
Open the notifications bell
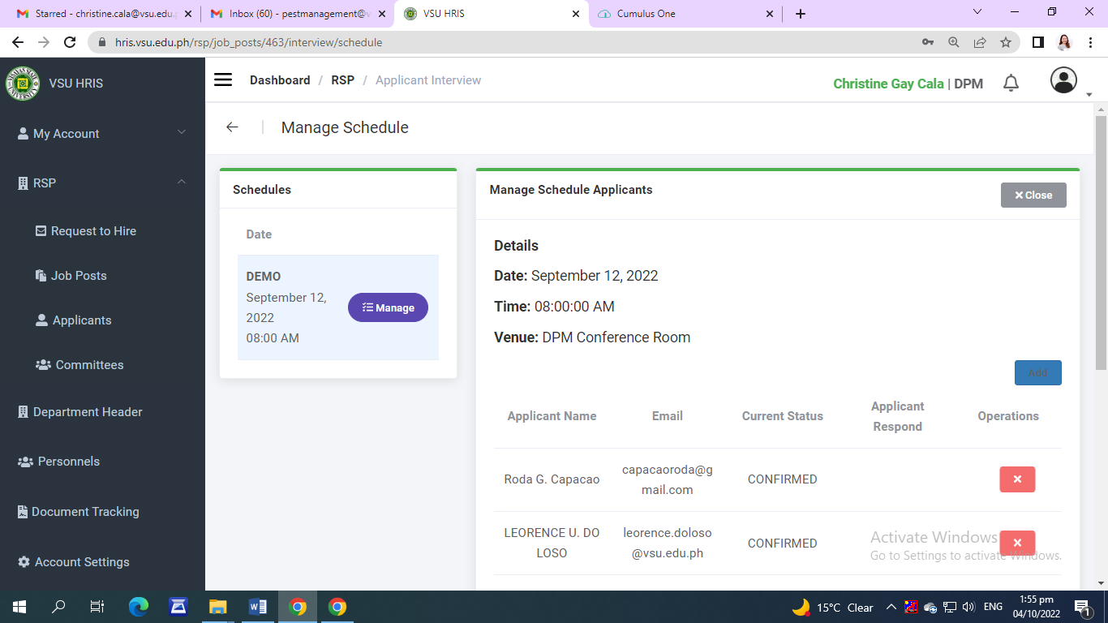click(x=1011, y=83)
